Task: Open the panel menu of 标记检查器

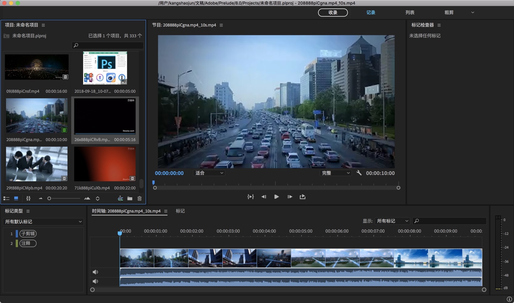Action: pyautogui.click(x=439, y=25)
